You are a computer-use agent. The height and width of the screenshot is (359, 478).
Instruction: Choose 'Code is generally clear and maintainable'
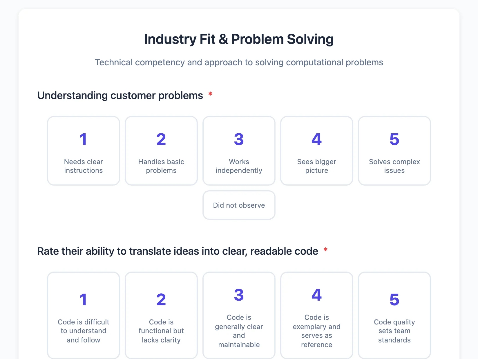click(x=239, y=315)
